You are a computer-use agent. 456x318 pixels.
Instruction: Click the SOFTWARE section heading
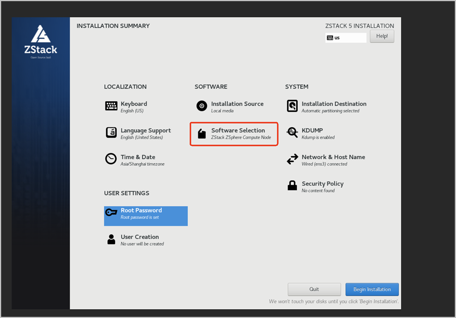(211, 87)
